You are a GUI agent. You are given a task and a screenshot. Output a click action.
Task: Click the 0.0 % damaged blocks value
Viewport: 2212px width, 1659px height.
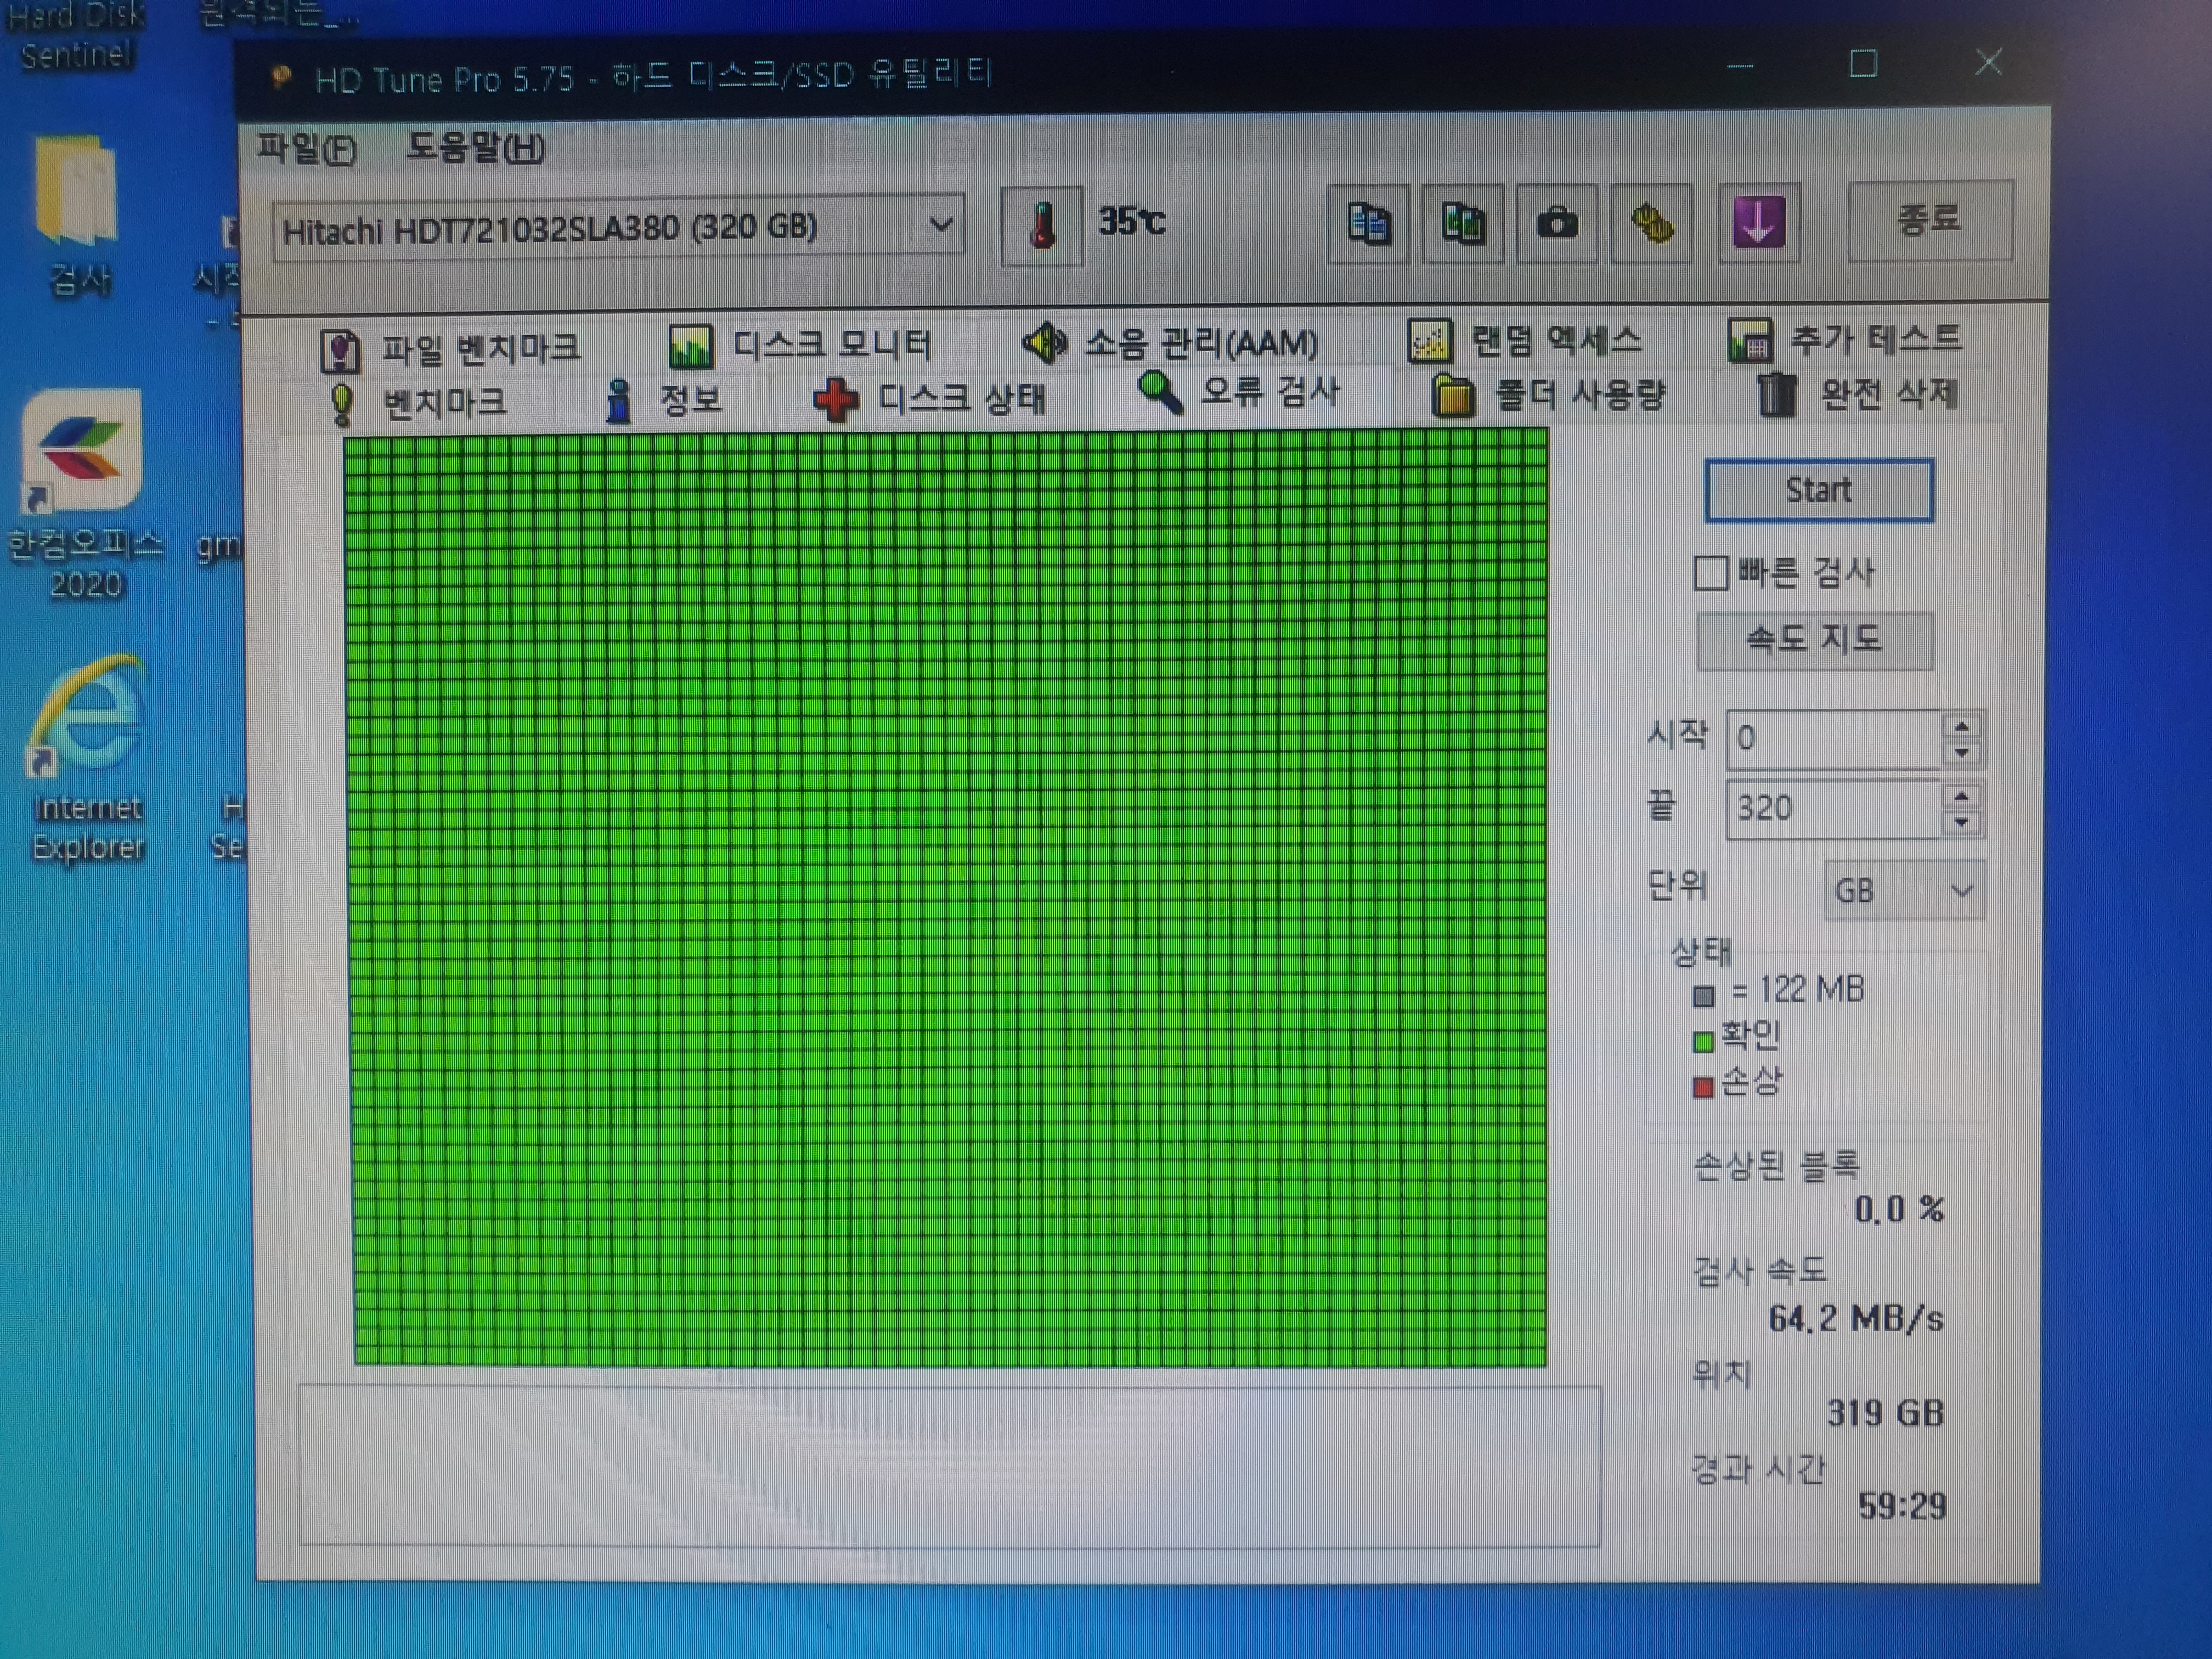1899,1210
